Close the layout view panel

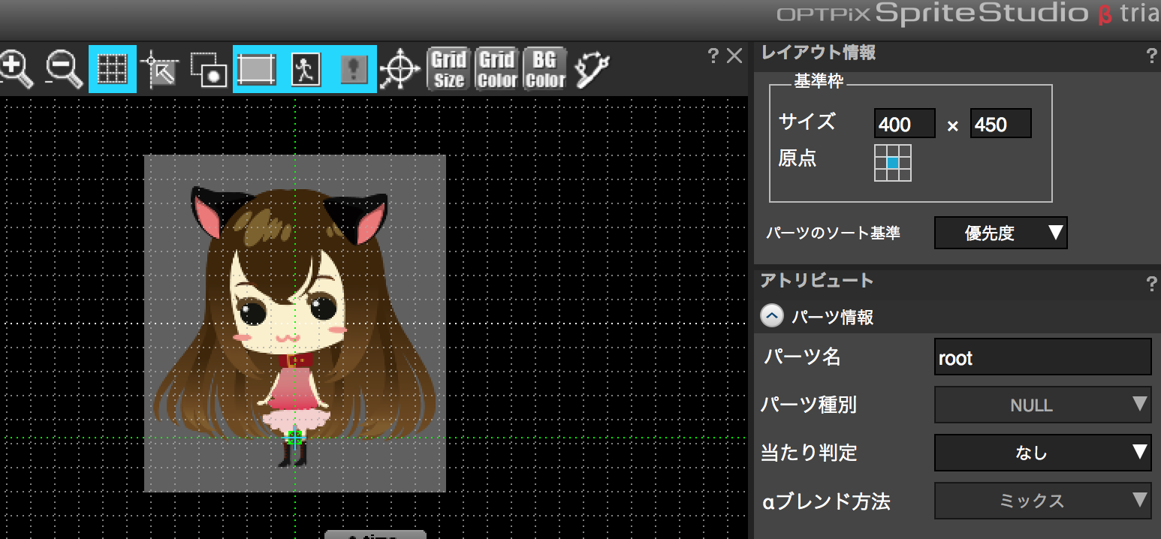pyautogui.click(x=734, y=56)
